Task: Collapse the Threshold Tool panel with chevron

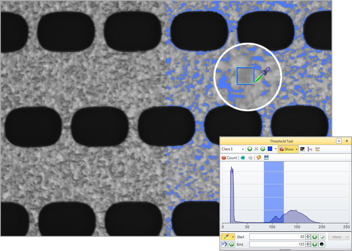Action: coord(347,141)
